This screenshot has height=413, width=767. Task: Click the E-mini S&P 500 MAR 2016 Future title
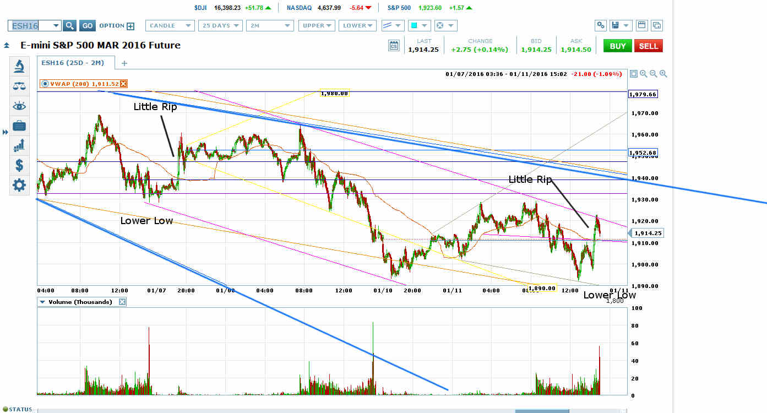100,46
